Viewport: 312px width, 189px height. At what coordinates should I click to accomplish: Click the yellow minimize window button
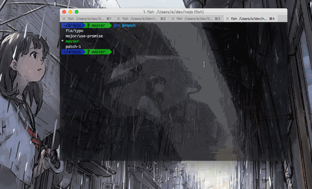pyautogui.click(x=70, y=12)
